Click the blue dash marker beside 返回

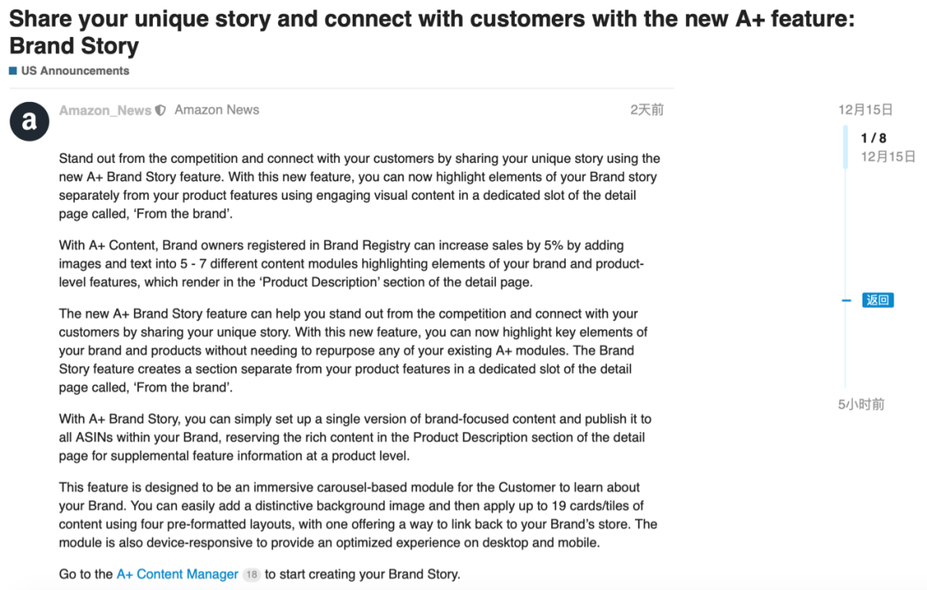(846, 301)
